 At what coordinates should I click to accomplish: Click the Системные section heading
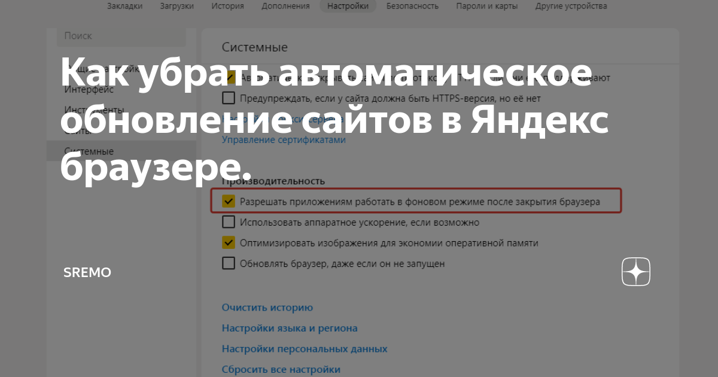[x=255, y=47]
